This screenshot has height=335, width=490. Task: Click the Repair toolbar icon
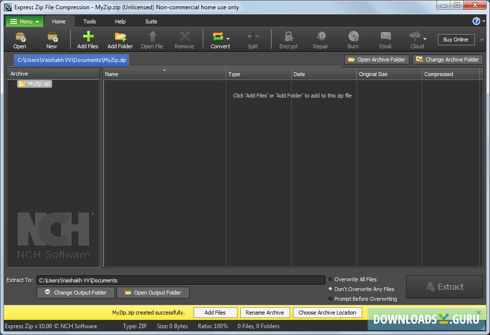tap(321, 36)
